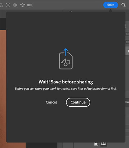Click Continue to save before sharing
129x148 pixels.
click(78, 102)
